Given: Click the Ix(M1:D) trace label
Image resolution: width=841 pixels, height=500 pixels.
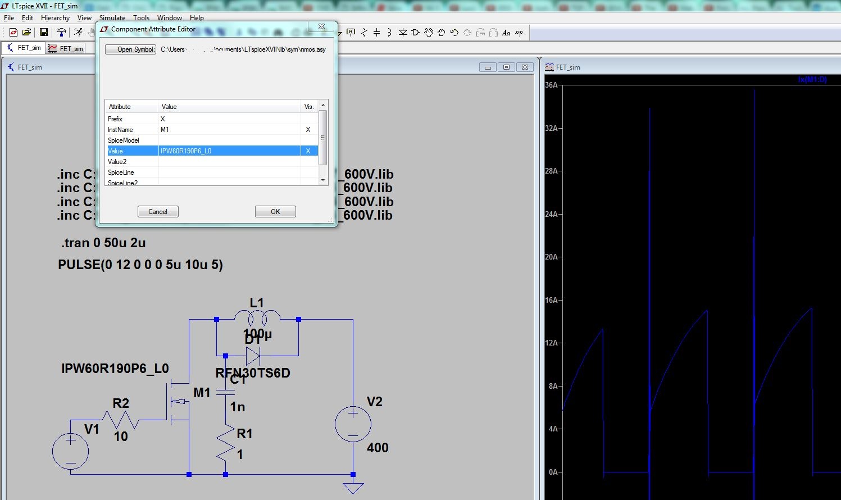Looking at the screenshot, I should (812, 80).
